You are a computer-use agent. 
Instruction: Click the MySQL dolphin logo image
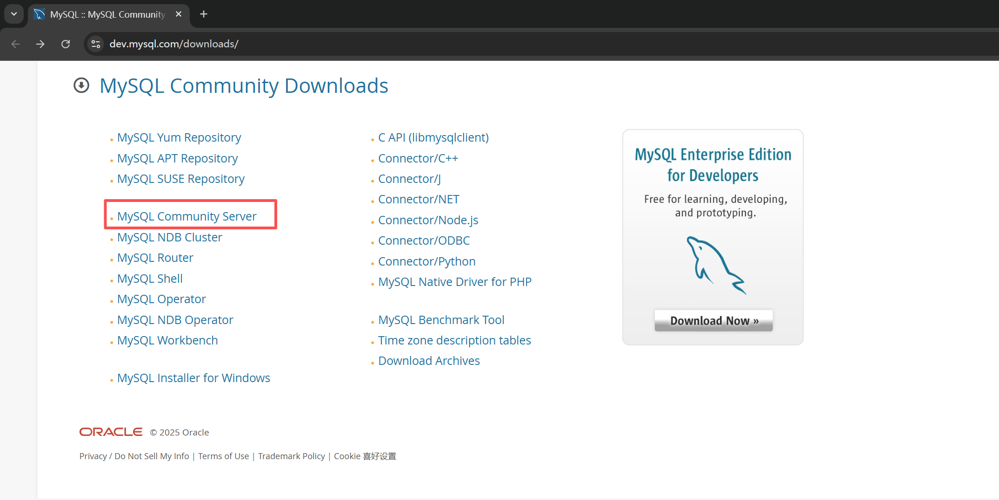click(716, 265)
